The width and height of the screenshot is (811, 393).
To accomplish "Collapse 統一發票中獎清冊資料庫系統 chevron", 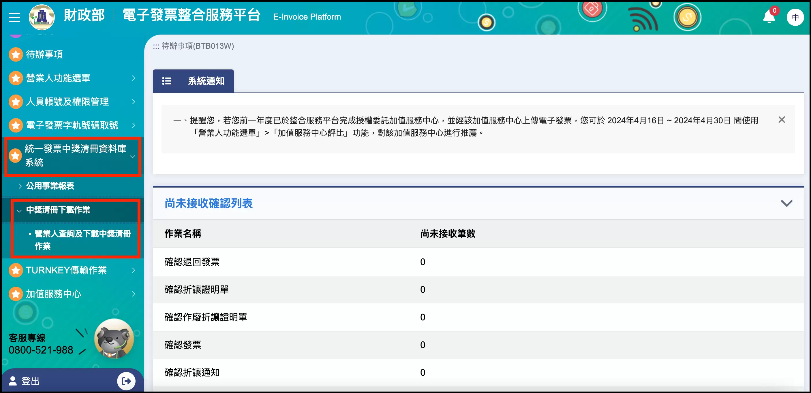I will tap(133, 156).
